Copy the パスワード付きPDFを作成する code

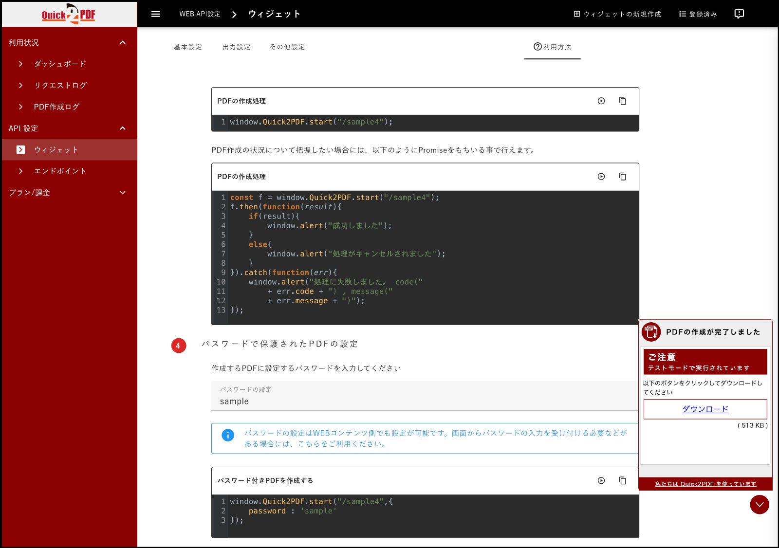coord(622,480)
